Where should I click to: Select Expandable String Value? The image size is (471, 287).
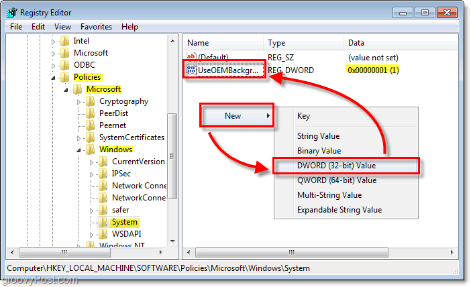pyautogui.click(x=346, y=210)
